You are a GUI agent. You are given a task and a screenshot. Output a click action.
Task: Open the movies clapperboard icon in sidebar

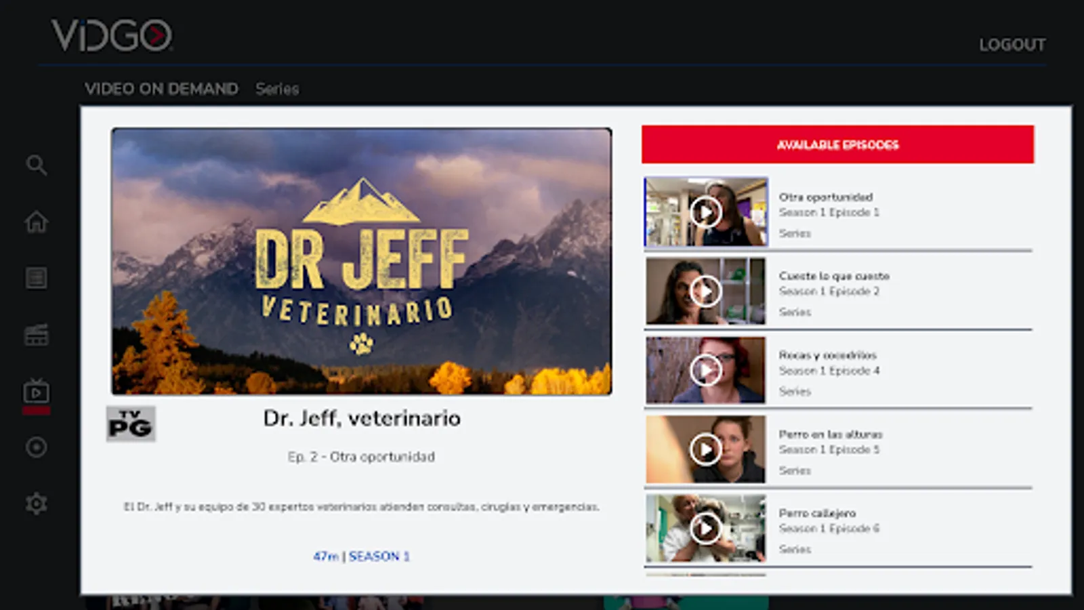[x=37, y=335]
